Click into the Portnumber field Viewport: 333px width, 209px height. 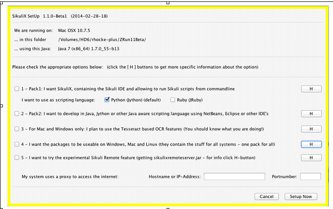(310, 176)
